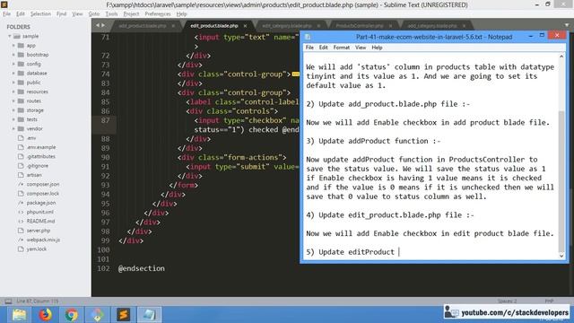
Task: Click folded code marker on line 74
Action: (x=295, y=74)
